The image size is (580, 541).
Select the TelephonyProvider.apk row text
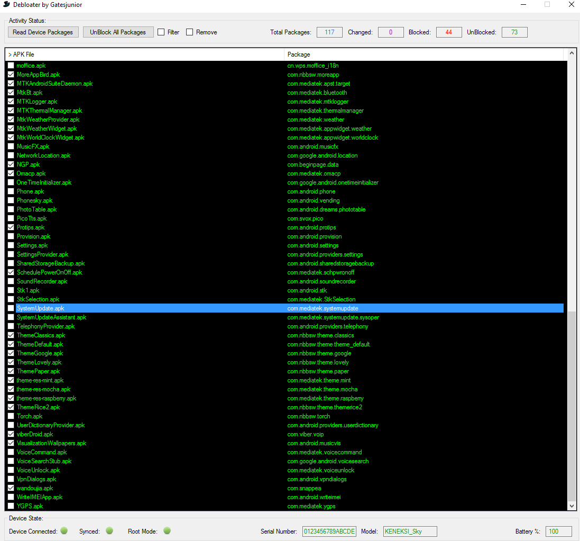click(46, 326)
